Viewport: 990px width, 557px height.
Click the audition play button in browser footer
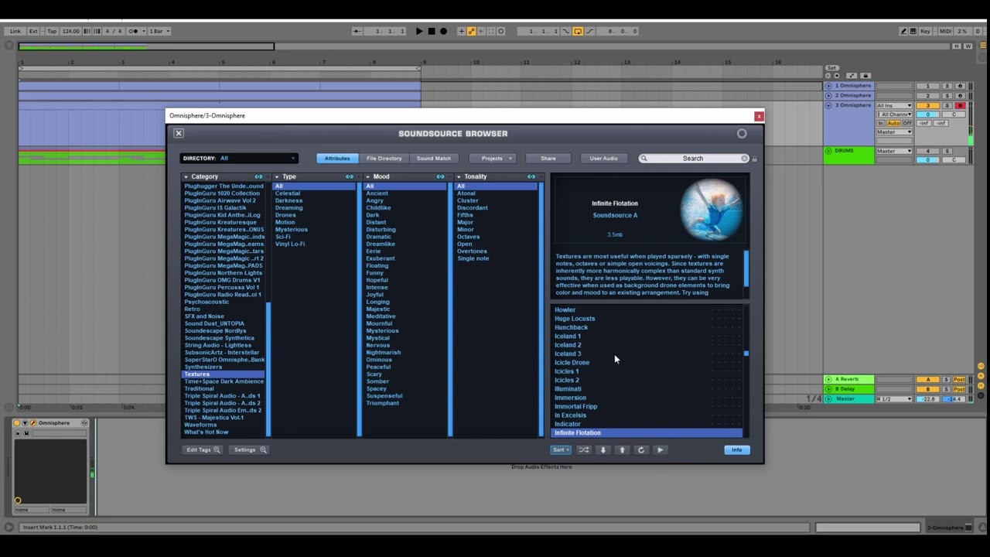[x=660, y=449]
